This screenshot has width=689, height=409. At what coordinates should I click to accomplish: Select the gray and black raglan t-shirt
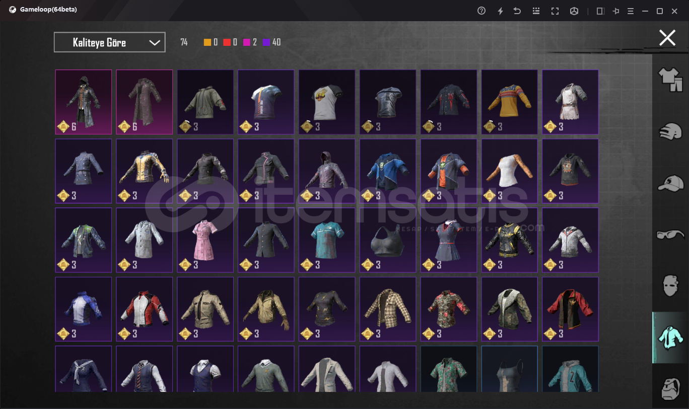[327, 102]
